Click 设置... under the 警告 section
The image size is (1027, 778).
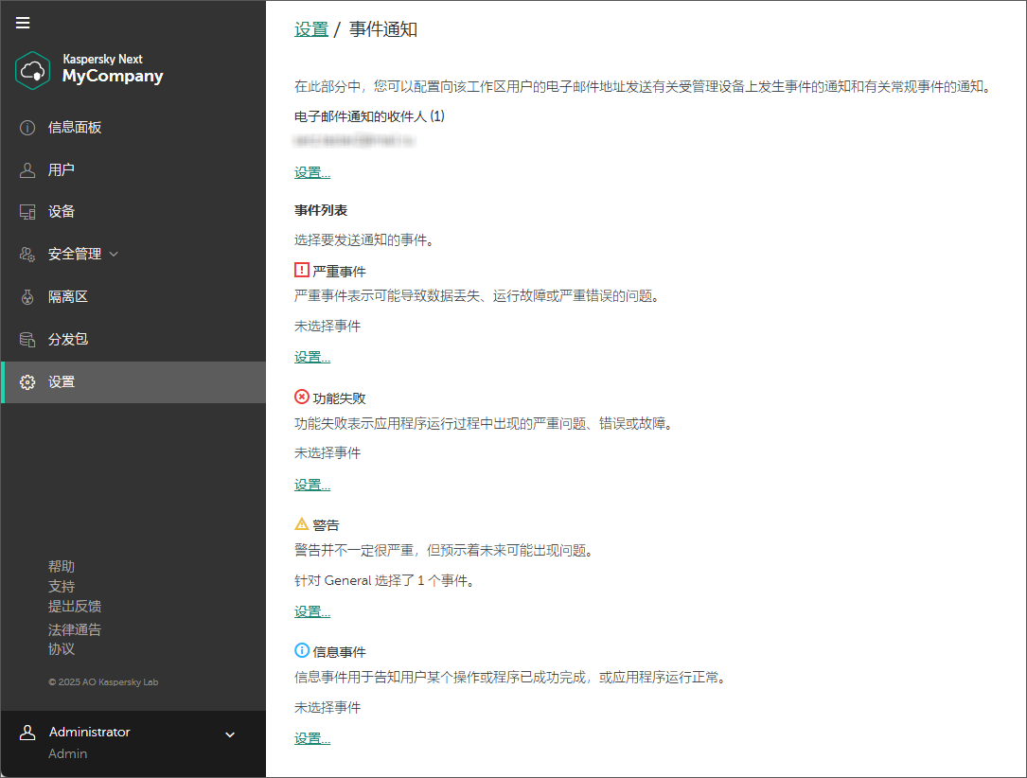(312, 610)
